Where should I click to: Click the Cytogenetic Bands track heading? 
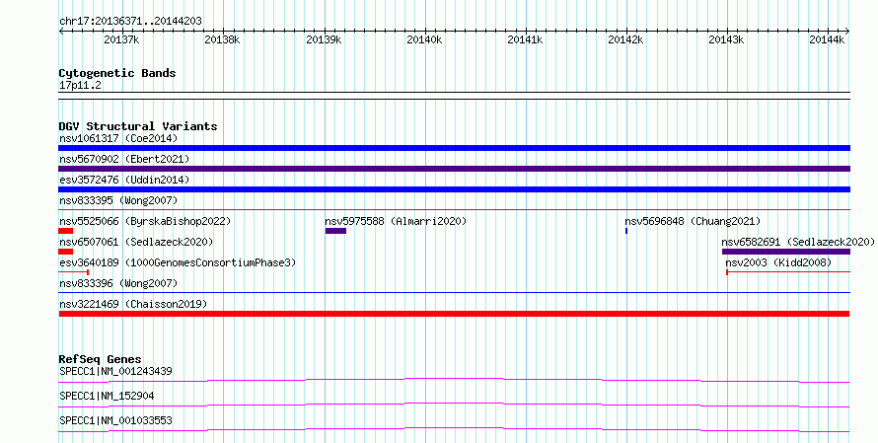(117, 73)
